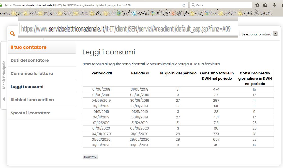283x168 pixels.
Task: Bookmark this page with the star icon
Action: pyautogui.click(x=257, y=5)
